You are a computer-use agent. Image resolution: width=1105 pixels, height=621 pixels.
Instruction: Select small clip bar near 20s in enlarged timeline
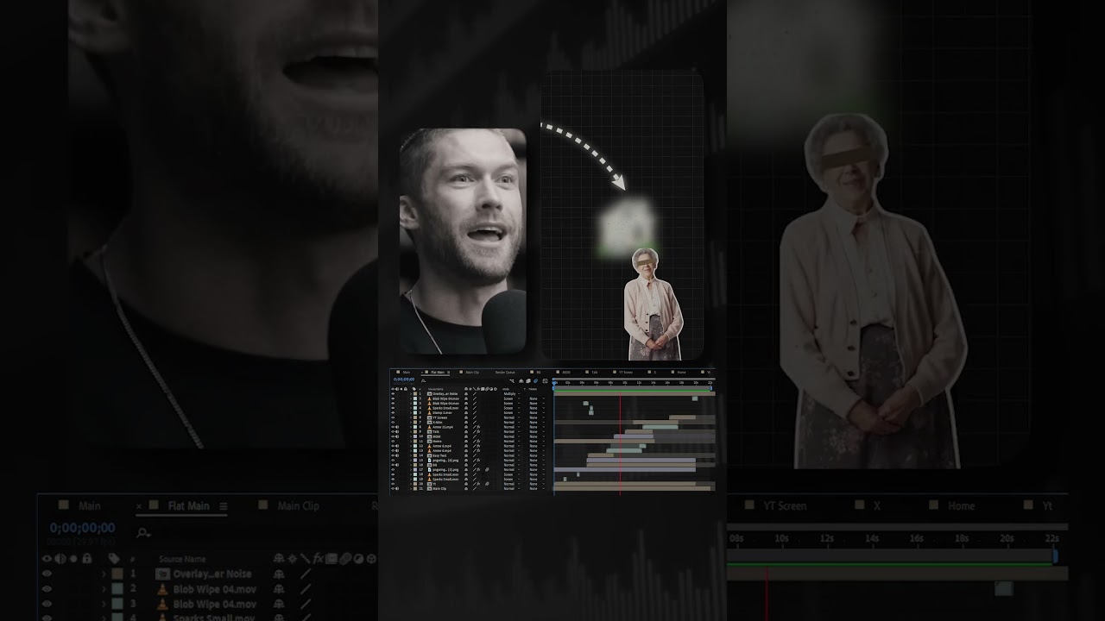click(x=1004, y=588)
